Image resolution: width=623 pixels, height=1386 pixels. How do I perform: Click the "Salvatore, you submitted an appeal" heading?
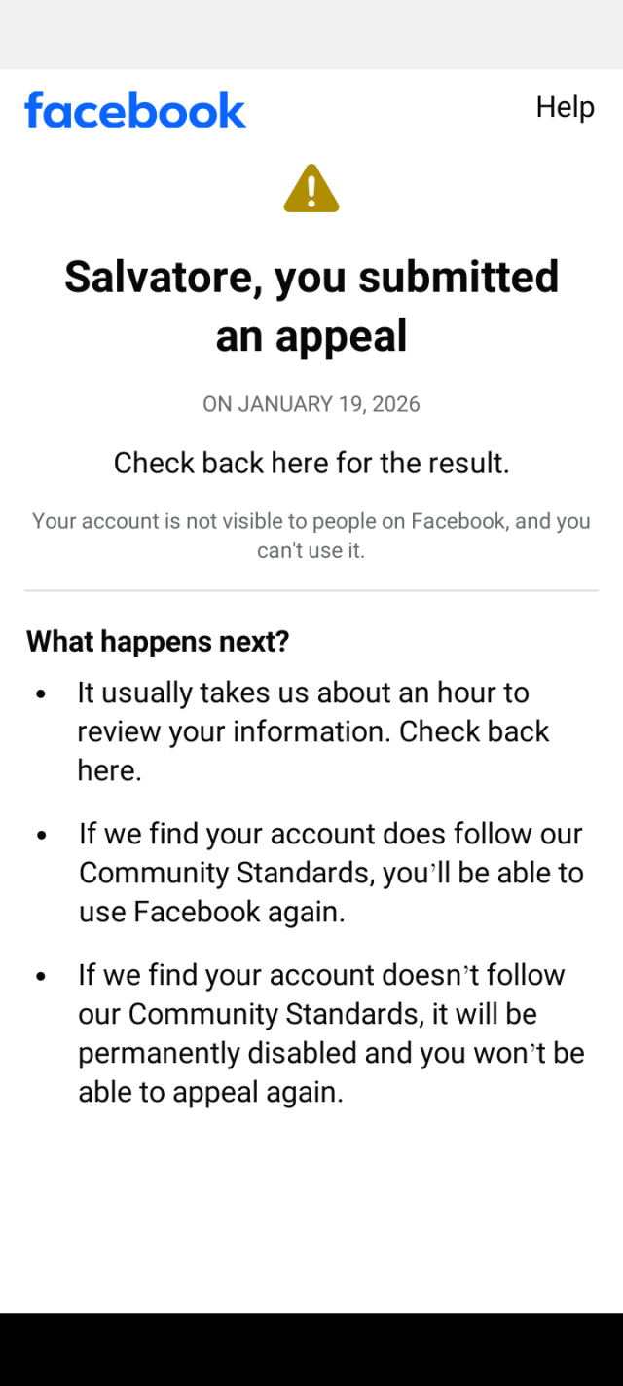pyautogui.click(x=311, y=306)
